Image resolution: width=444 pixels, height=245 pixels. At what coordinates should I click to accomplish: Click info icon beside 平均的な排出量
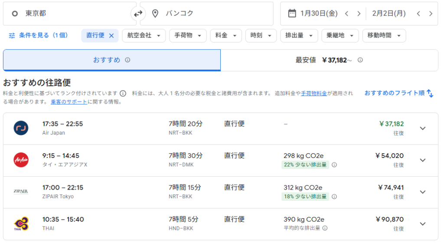(x=325, y=228)
